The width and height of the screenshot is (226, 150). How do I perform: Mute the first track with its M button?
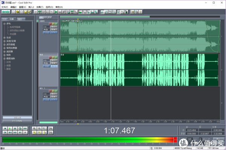(56, 24)
